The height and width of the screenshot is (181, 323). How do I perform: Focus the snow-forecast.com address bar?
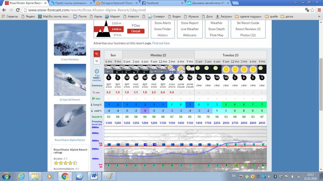(x=161, y=10)
